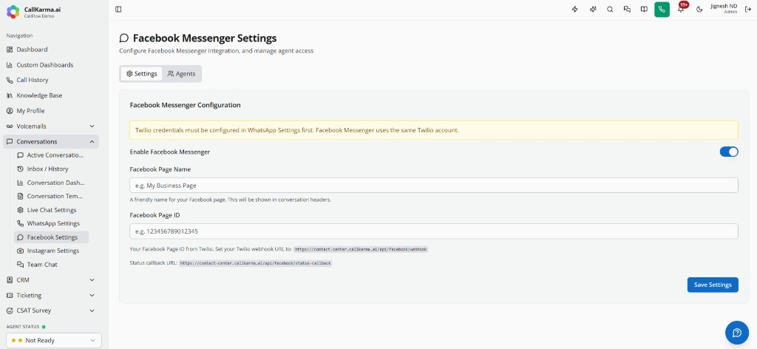This screenshot has height=349, width=757.
Task: Open notifications bell with 99+ badge
Action: click(681, 9)
